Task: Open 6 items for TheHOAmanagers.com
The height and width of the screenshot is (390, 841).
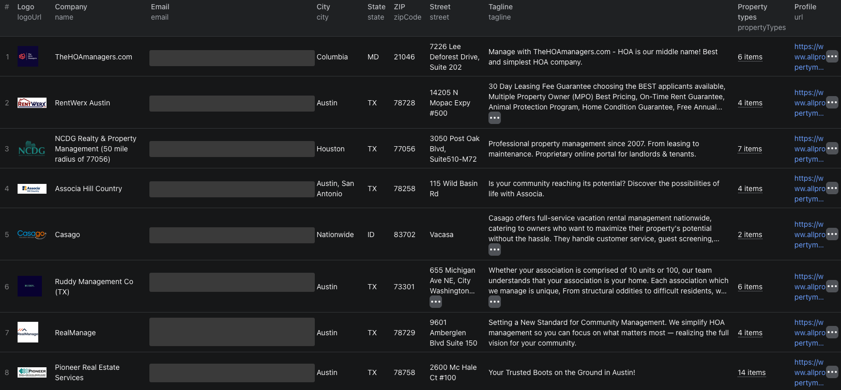Action: coord(750,57)
